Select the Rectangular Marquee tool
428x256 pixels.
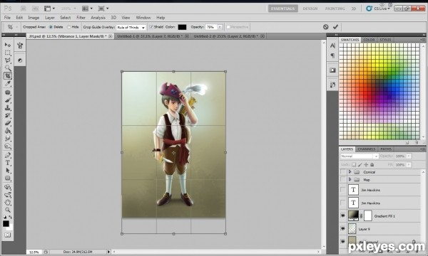pyautogui.click(x=8, y=53)
